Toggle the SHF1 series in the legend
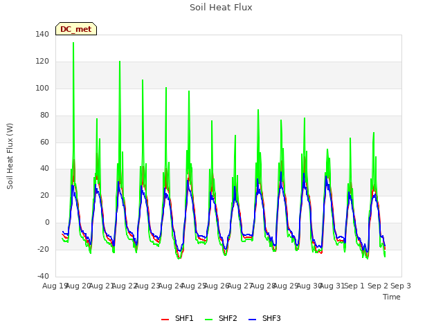This screenshot has height=332, width=443. pyautogui.click(x=177, y=318)
